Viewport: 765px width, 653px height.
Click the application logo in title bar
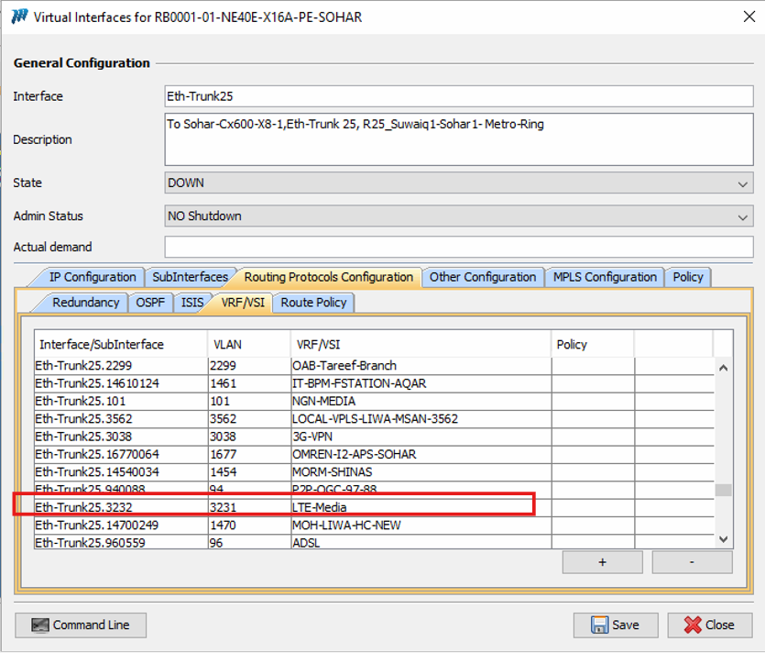coord(18,17)
